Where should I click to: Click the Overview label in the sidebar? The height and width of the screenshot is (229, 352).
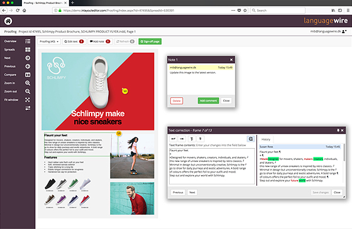click(10, 41)
